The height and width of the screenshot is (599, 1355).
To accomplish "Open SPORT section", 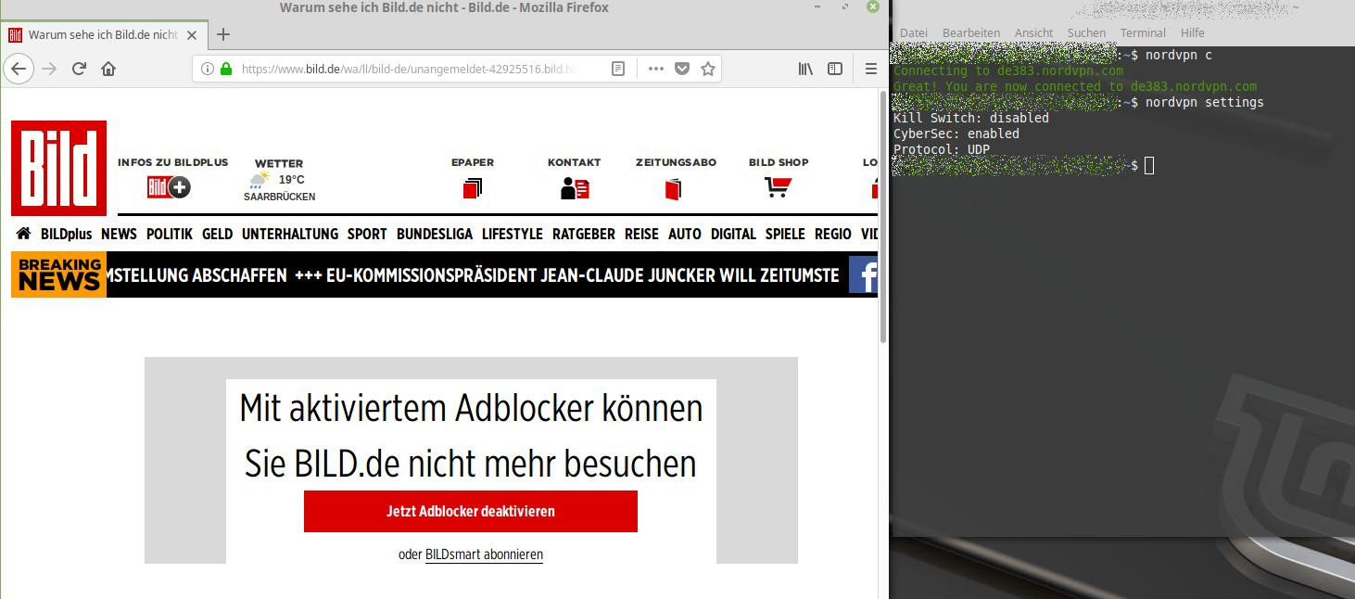I will (x=367, y=234).
